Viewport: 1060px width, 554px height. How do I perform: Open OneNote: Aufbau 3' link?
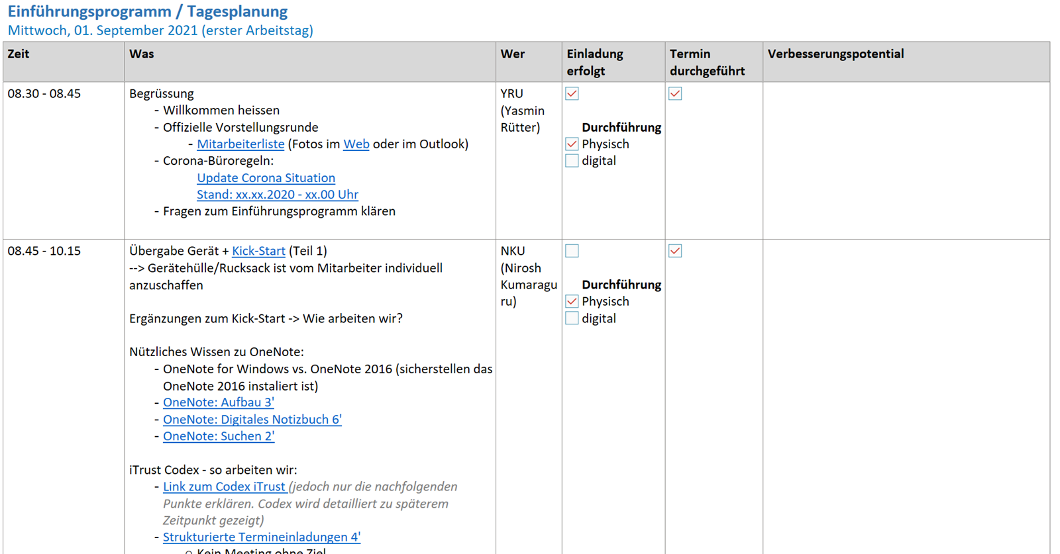click(218, 402)
